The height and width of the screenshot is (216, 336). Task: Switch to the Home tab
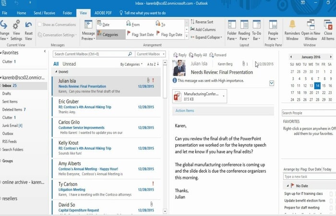[22, 13]
